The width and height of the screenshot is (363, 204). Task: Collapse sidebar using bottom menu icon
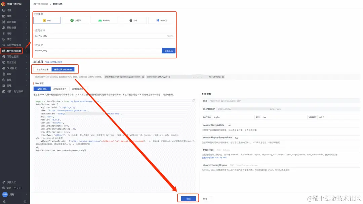tap(25, 202)
